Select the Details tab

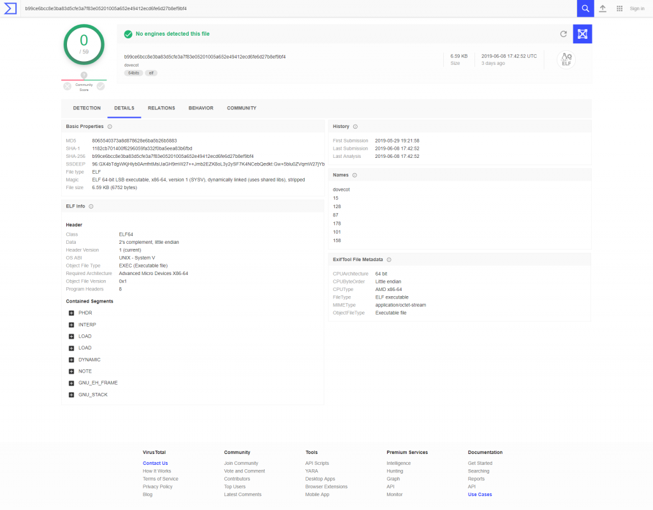pos(124,108)
